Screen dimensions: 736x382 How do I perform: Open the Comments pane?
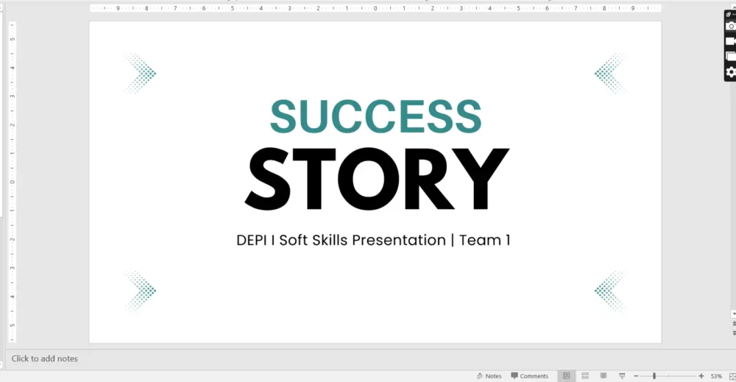click(529, 376)
